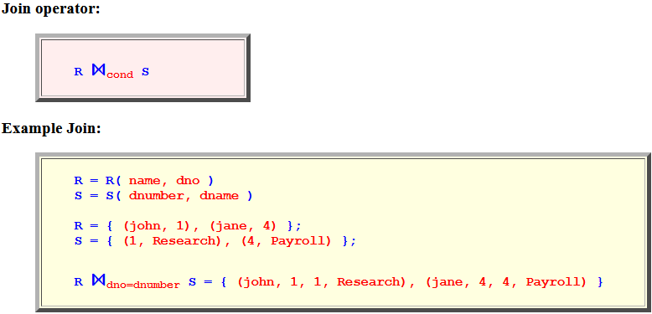The height and width of the screenshot is (314, 652).
Task: Click the bowtie join symbol before cond
Action: pyautogui.click(x=99, y=70)
